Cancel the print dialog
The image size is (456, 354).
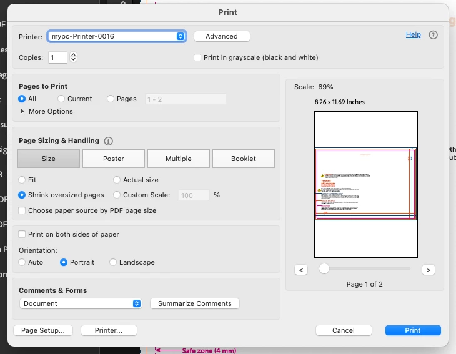point(344,330)
